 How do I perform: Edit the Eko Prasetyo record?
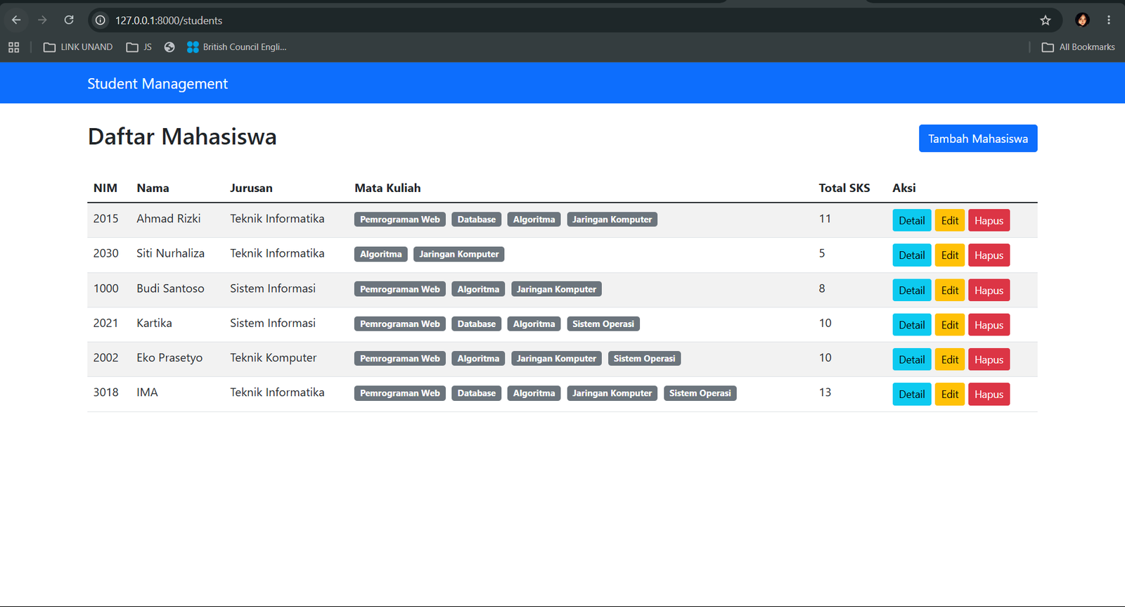[x=950, y=359]
